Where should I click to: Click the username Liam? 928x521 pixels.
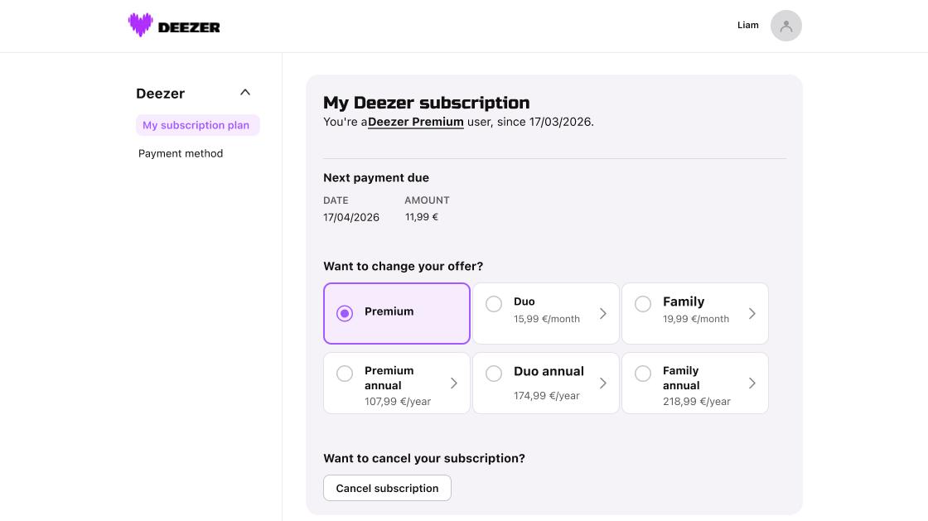(x=748, y=25)
